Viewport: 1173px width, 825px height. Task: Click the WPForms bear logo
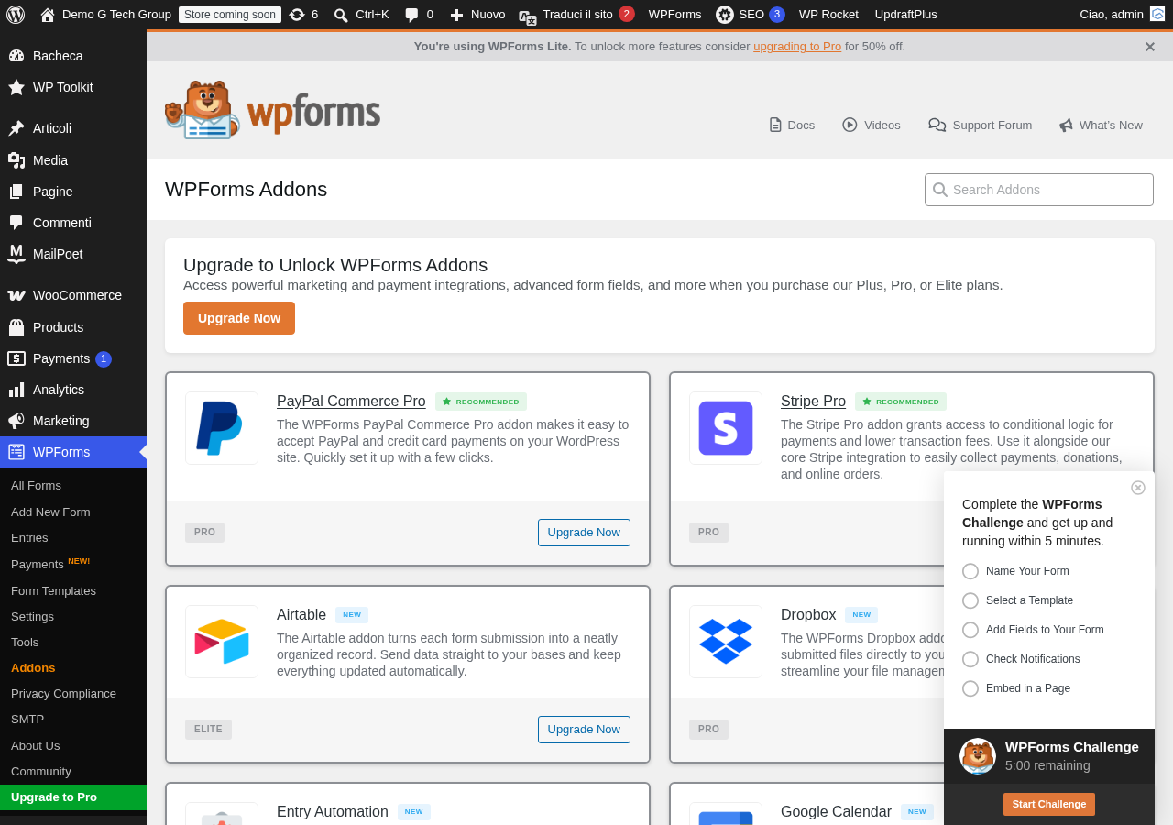pos(272,110)
